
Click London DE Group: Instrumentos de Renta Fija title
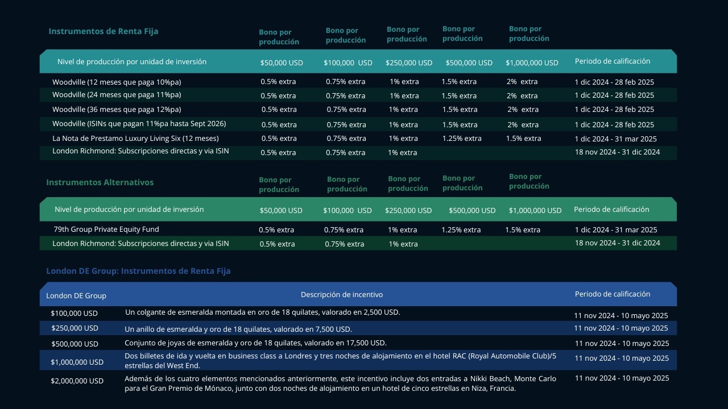coord(138,271)
